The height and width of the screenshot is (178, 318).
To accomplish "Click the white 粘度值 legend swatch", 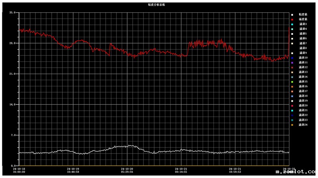I will (292, 15).
